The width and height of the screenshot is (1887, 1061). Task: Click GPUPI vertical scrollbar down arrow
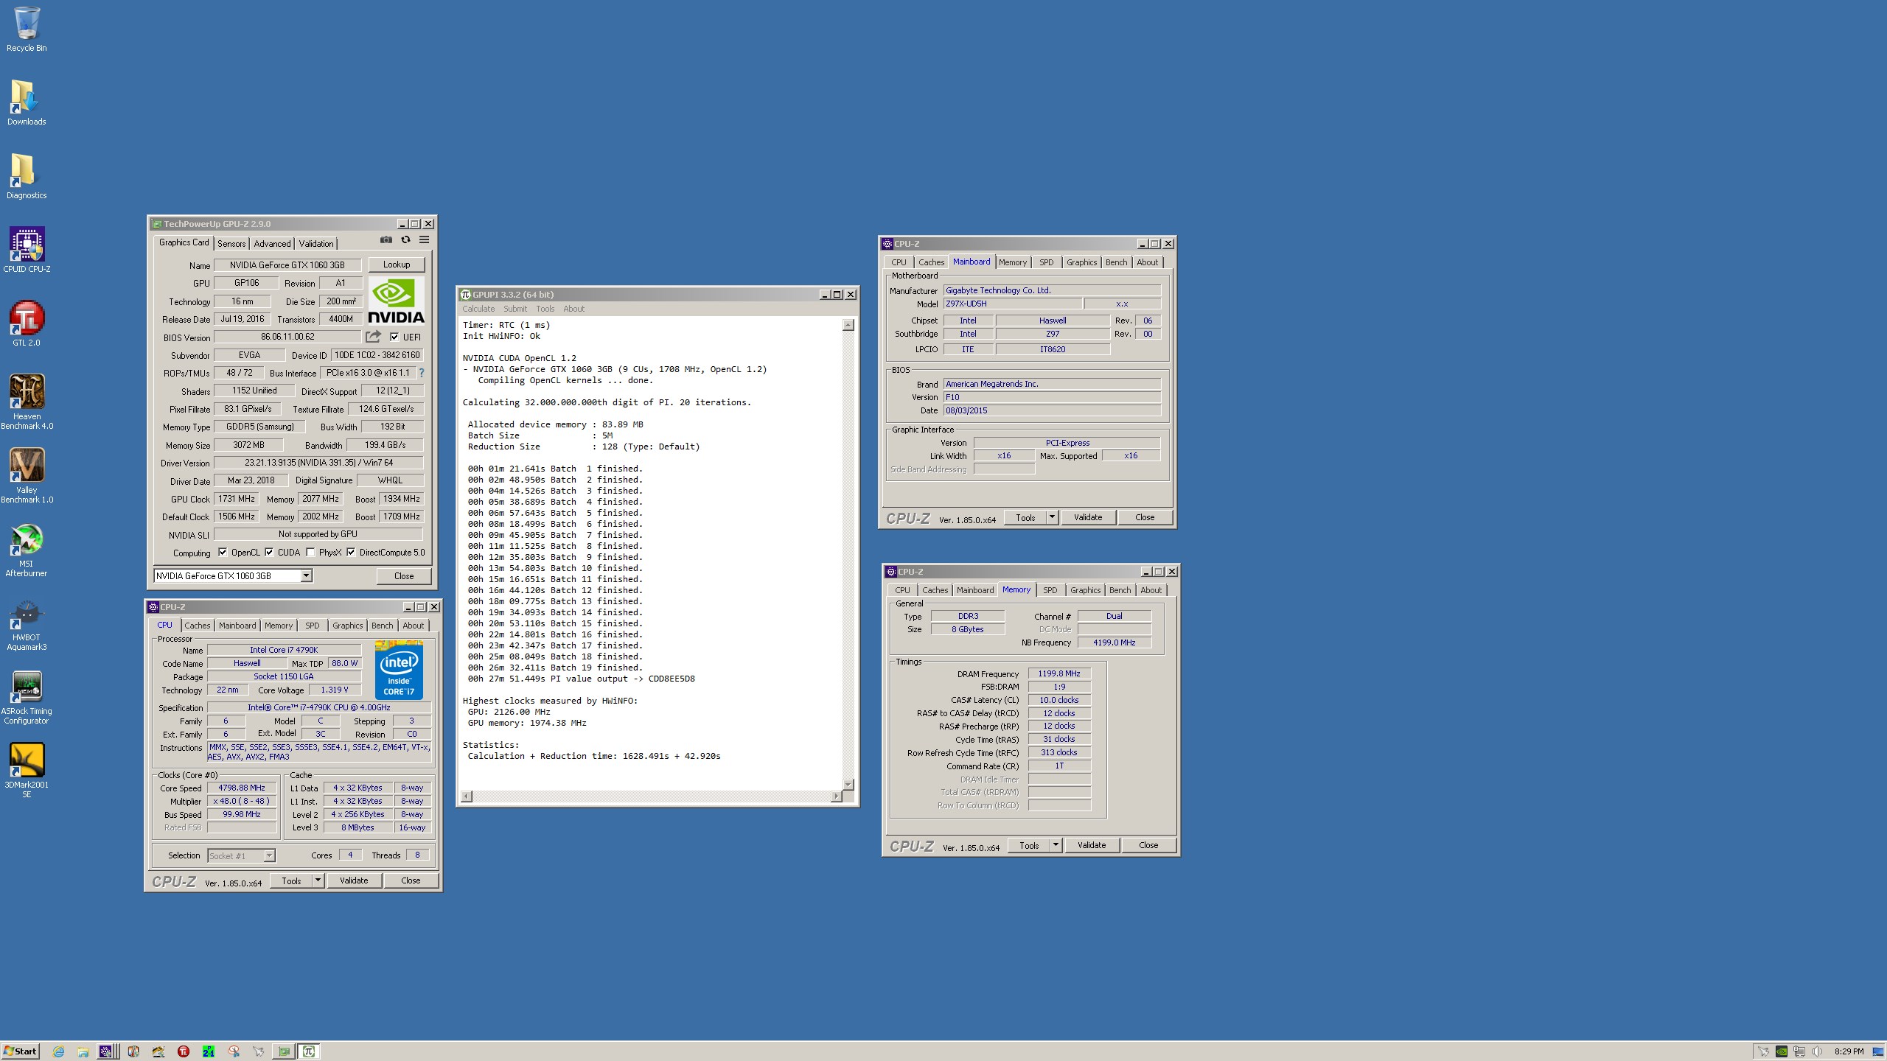[x=848, y=785]
